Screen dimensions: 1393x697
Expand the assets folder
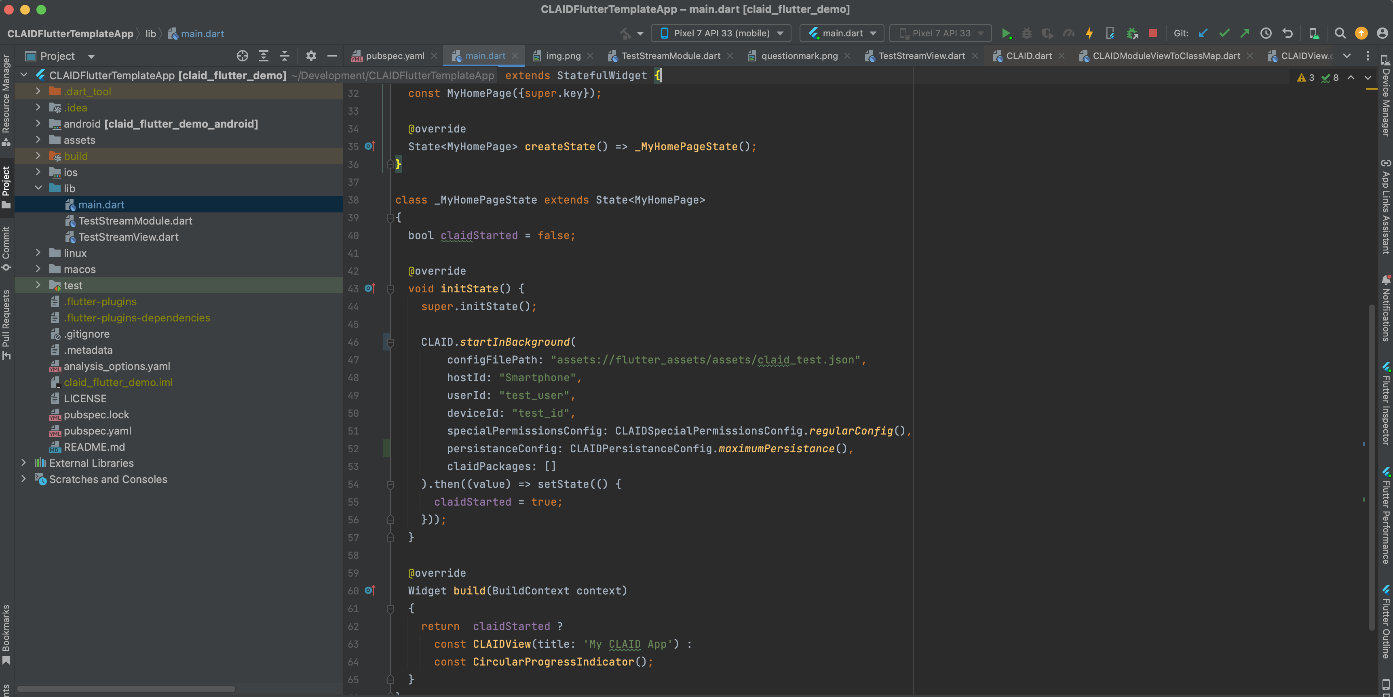pyautogui.click(x=38, y=140)
